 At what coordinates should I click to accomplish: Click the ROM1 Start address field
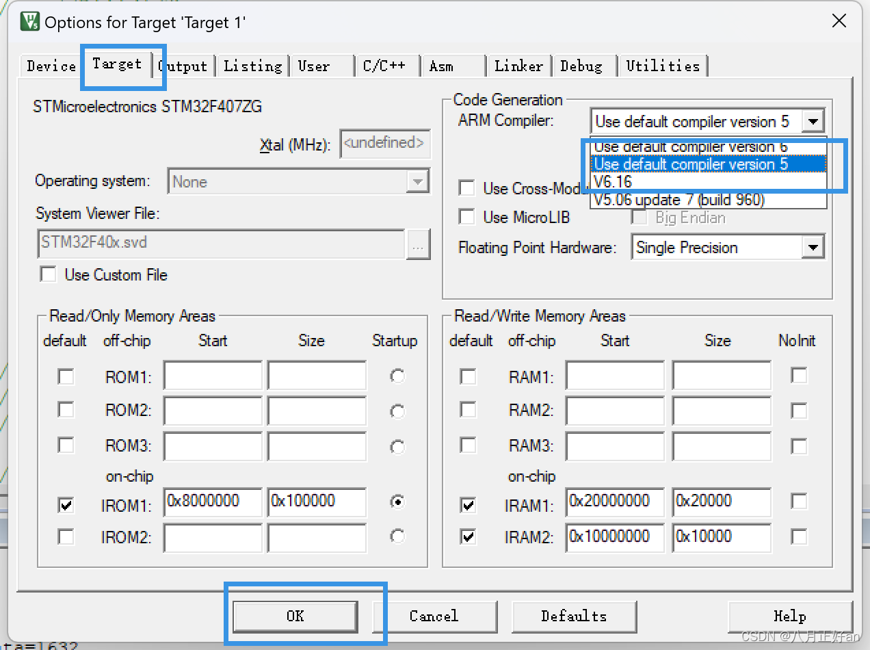pos(213,376)
